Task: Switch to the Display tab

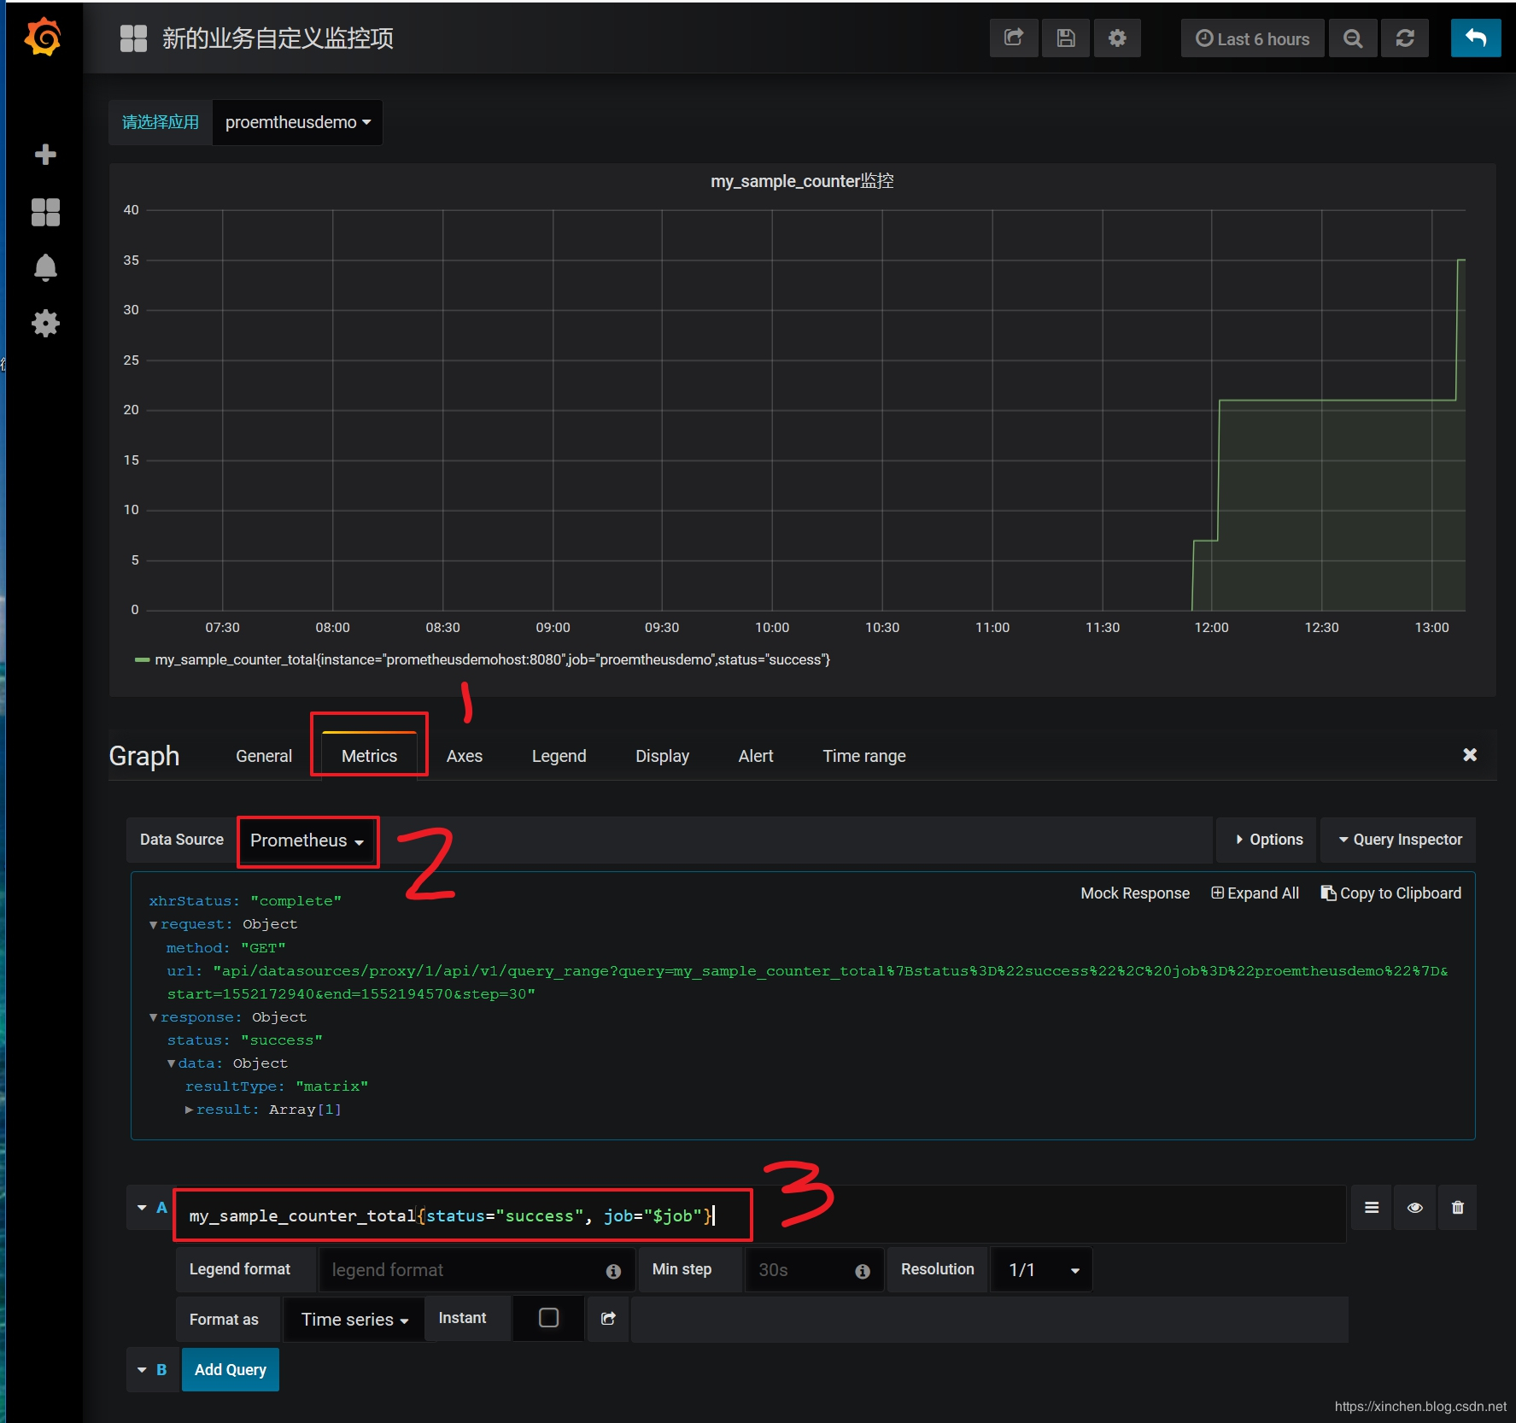Action: pyautogui.click(x=663, y=757)
